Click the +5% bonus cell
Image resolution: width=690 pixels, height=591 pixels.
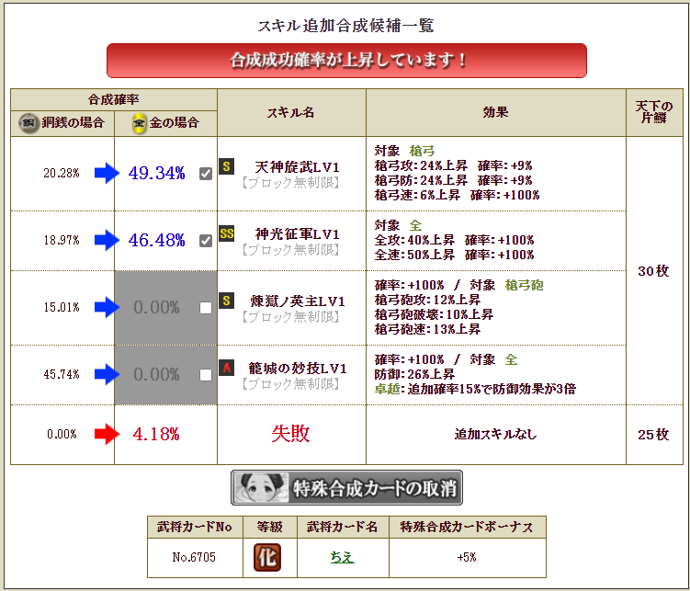[x=467, y=557]
